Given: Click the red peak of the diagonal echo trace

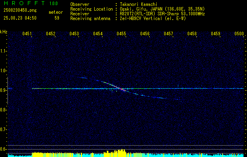Looking at the screenshot, I should point(122,89).
